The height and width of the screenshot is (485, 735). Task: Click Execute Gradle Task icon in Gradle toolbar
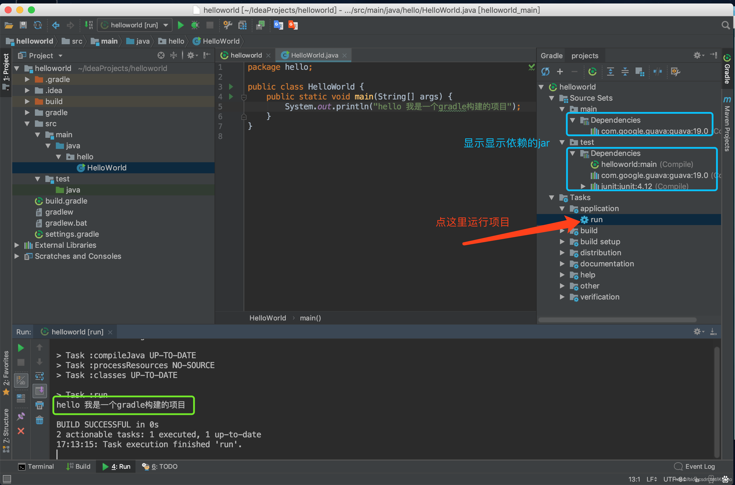(x=592, y=72)
